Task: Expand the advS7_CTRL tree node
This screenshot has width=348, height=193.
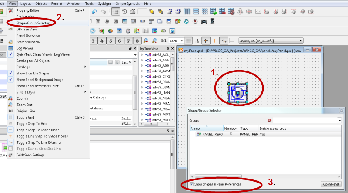Action: [142, 77]
